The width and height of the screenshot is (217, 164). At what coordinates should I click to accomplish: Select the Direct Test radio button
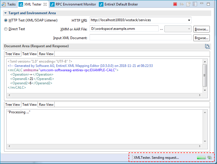[x=6, y=29]
